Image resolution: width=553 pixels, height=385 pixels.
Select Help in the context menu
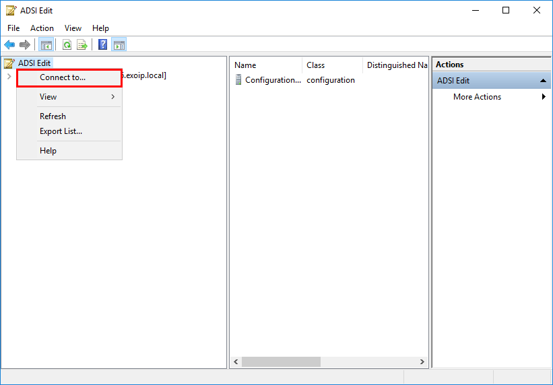coord(69,151)
